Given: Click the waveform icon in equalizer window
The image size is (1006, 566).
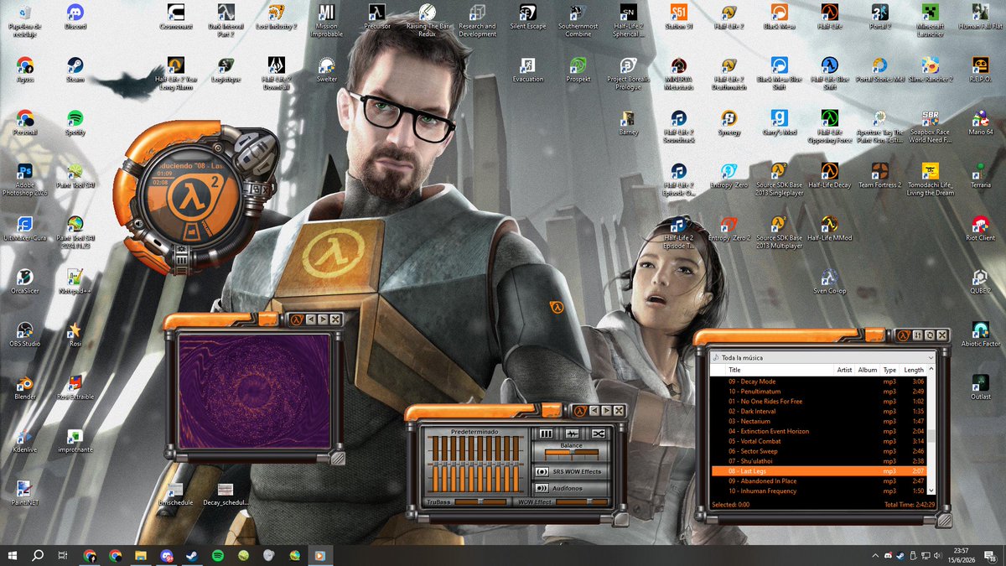Looking at the screenshot, I should [x=572, y=434].
